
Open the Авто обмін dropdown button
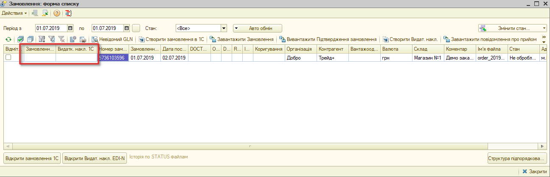pos(258,28)
